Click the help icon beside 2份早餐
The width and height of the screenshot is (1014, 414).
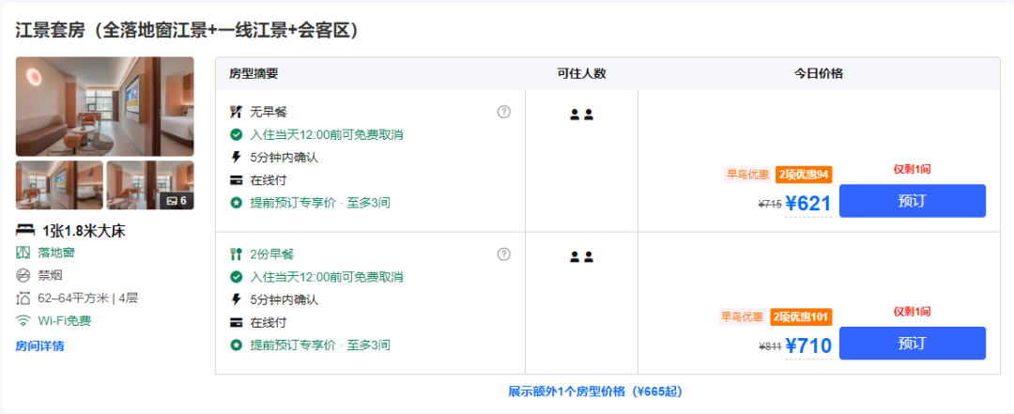click(x=504, y=254)
